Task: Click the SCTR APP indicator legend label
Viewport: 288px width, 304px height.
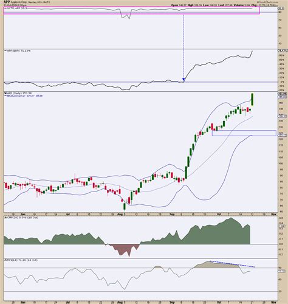Action: point(16,9)
